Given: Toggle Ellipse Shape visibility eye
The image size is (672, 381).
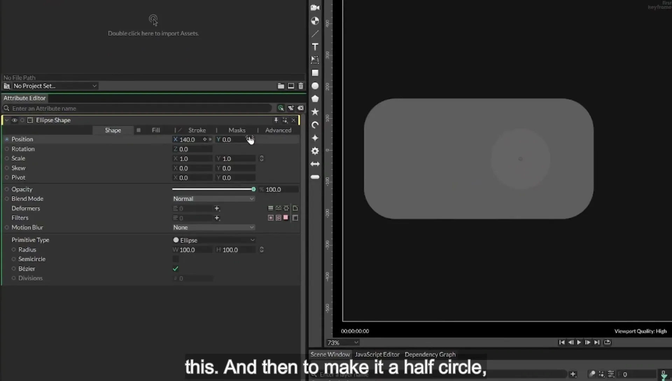Looking at the screenshot, I should (14, 120).
